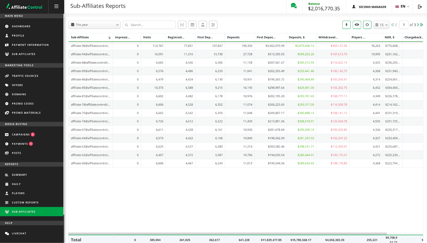427x243 pixels.
Task: Open the 'This year' date range dropdown
Action: tap(94, 25)
